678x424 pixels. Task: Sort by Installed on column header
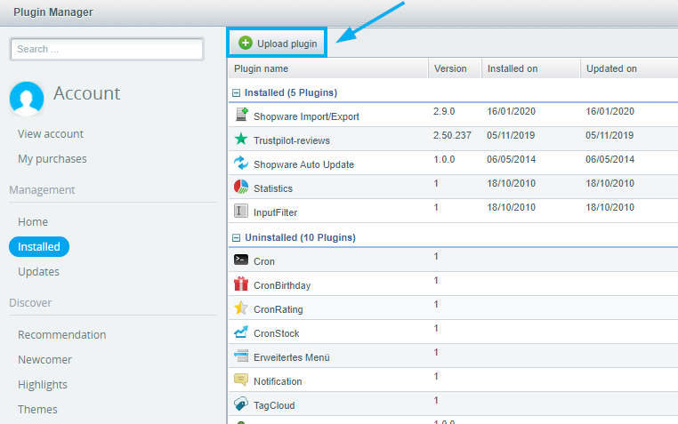pyautogui.click(x=531, y=68)
